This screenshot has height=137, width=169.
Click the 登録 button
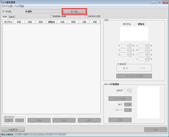[156, 129]
